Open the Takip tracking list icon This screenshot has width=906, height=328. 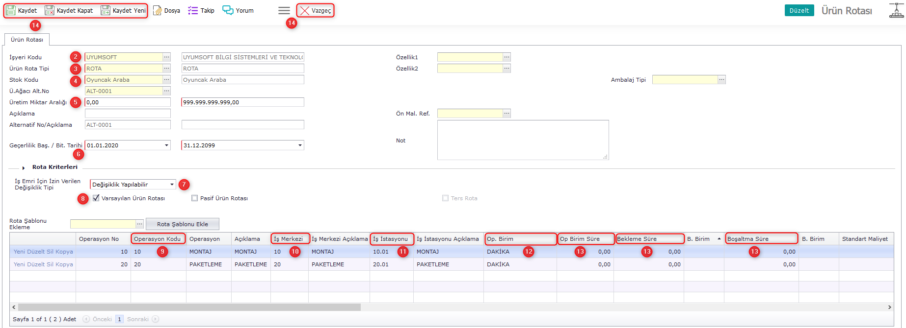(x=193, y=10)
